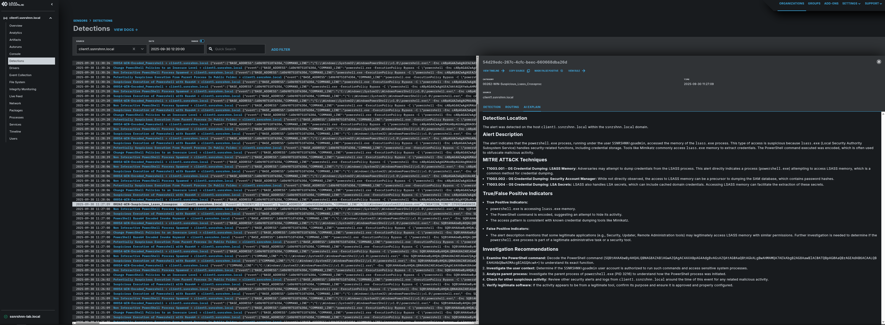Open the Settings dropdown menu

click(x=851, y=3)
